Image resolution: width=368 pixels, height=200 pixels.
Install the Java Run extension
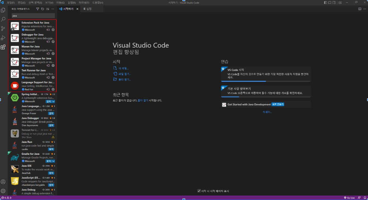(51, 149)
